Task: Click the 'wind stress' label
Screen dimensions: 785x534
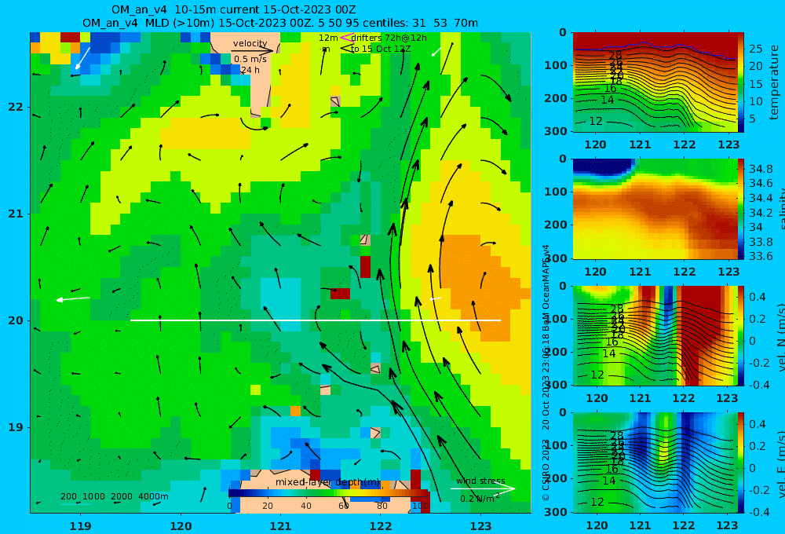Action: pyautogui.click(x=480, y=481)
